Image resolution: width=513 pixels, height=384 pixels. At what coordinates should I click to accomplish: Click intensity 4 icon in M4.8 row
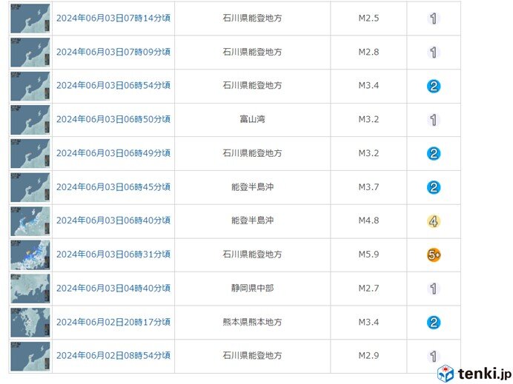(x=434, y=221)
